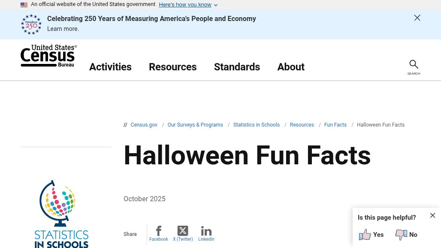Close the page helpful feedback box
The height and width of the screenshot is (248, 441).
(432, 215)
